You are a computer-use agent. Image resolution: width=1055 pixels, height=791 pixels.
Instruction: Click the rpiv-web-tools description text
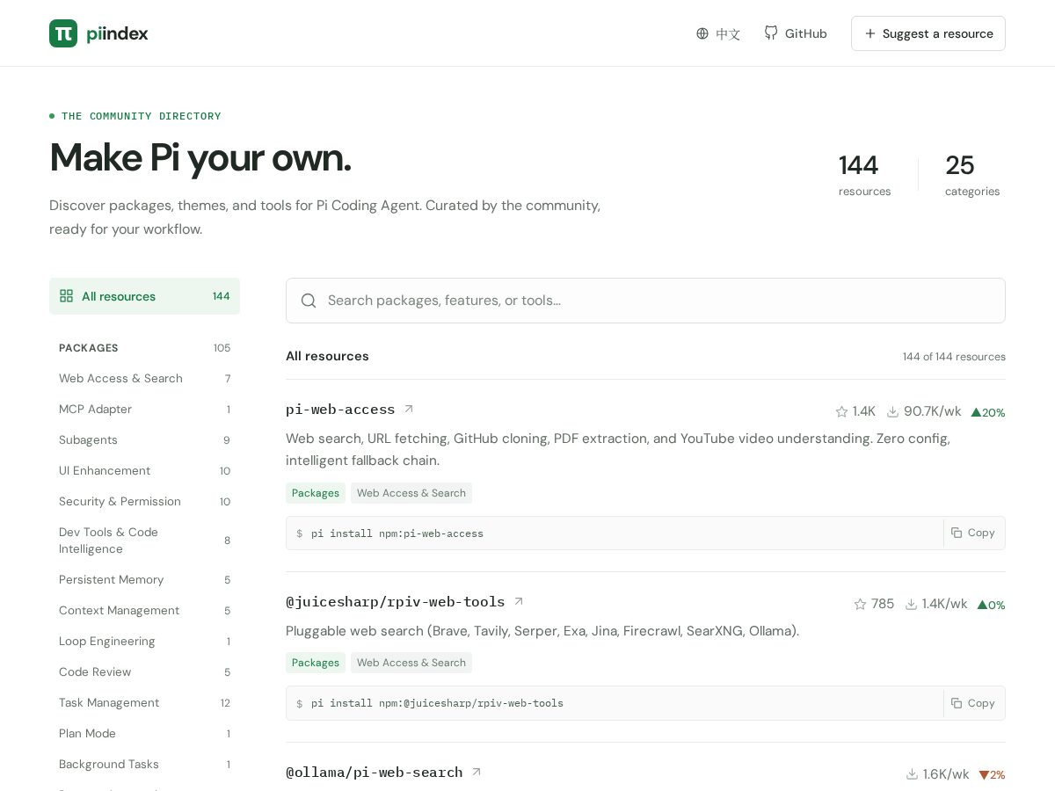[x=542, y=631]
